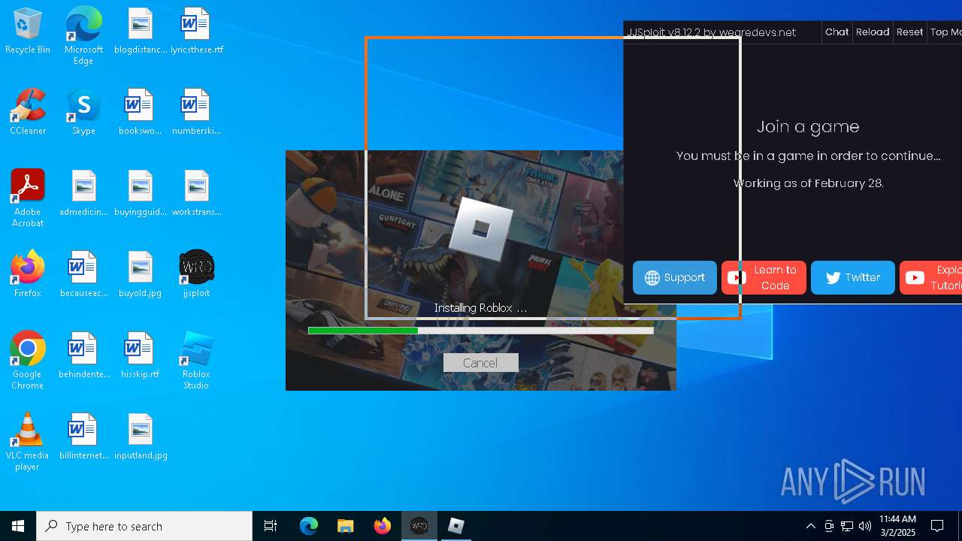Screen dimensions: 962x541
Task: Select the billinternet... Word document icon
Action: point(83,437)
